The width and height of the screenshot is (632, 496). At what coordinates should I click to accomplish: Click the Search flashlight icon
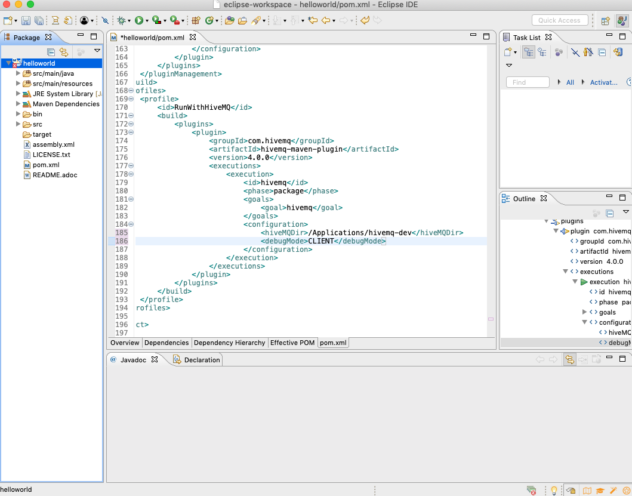(x=255, y=20)
